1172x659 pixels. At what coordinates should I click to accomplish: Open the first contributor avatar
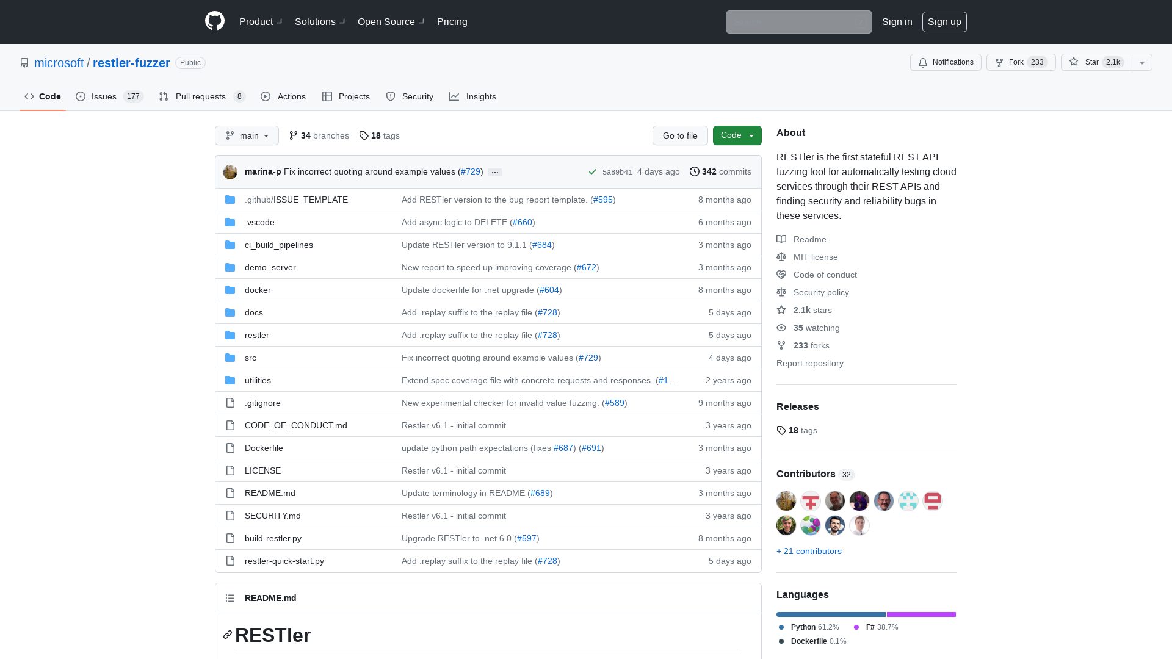[786, 501]
